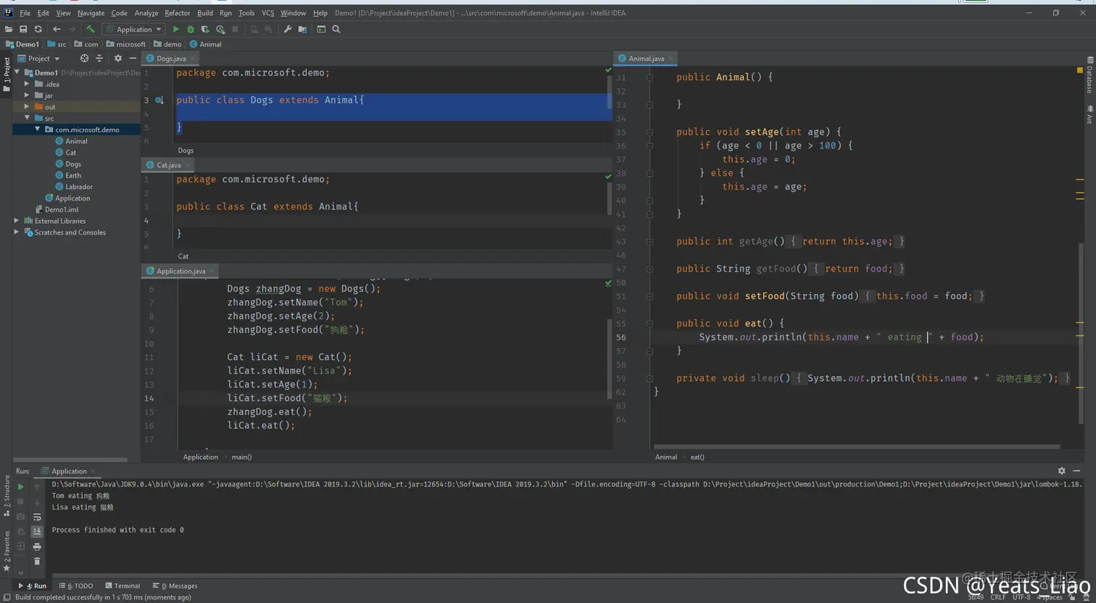The height and width of the screenshot is (603, 1096).
Task: Click the horizontal scrollbar under Animal.java editor
Action: point(857,447)
